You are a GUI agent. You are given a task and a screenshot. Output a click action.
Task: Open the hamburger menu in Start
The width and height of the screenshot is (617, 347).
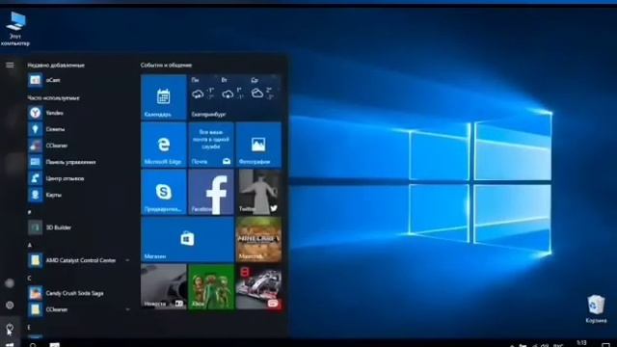click(x=10, y=65)
